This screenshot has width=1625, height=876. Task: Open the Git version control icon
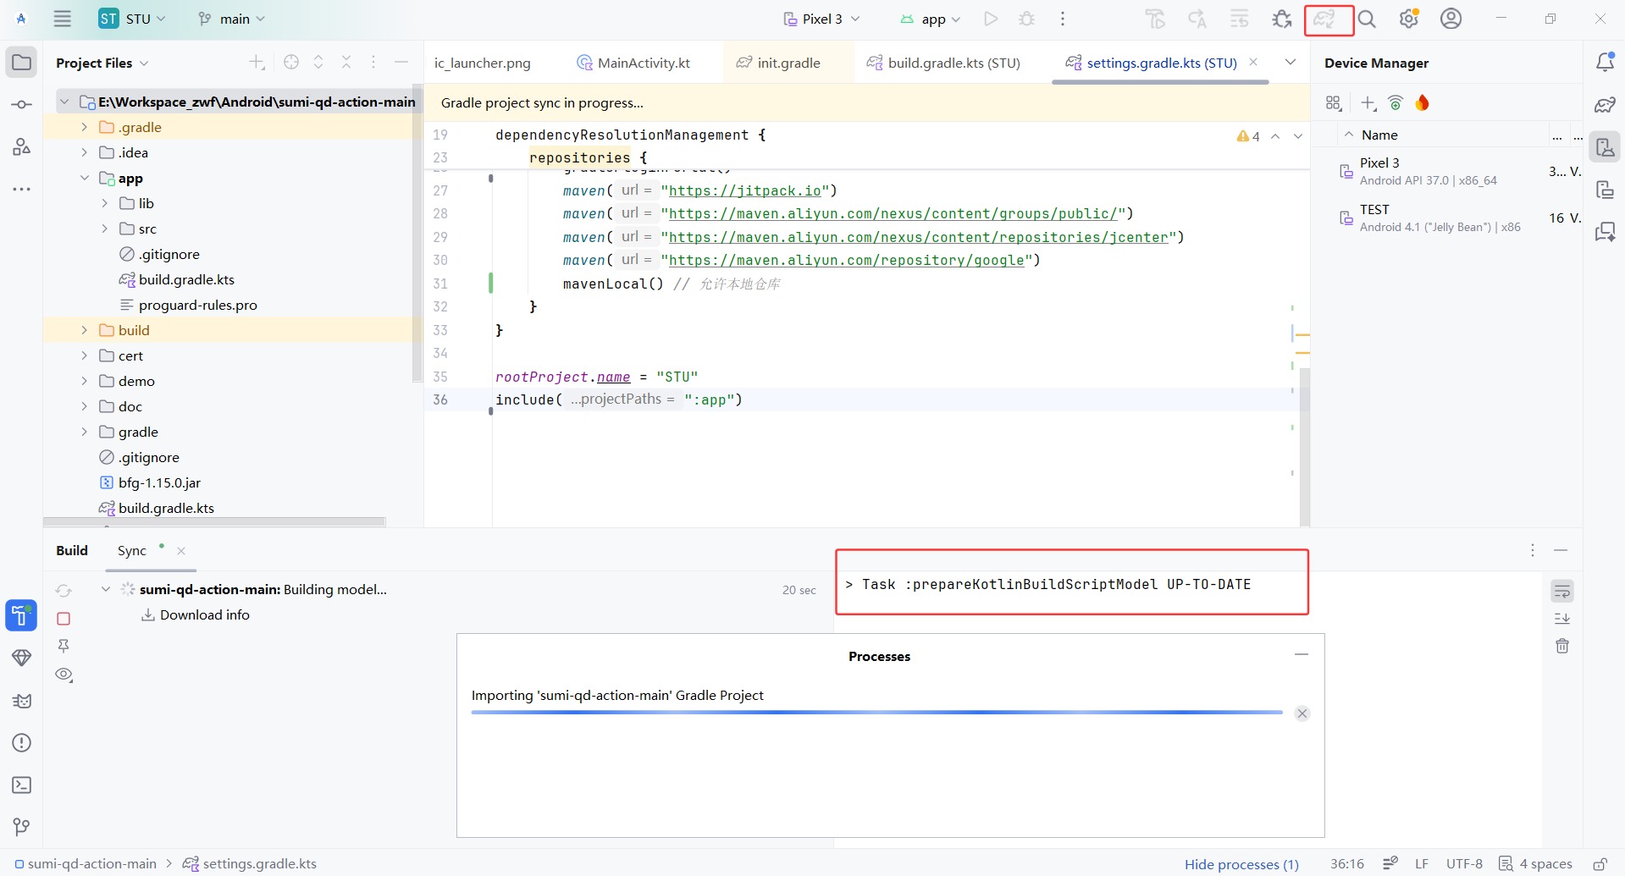(22, 827)
